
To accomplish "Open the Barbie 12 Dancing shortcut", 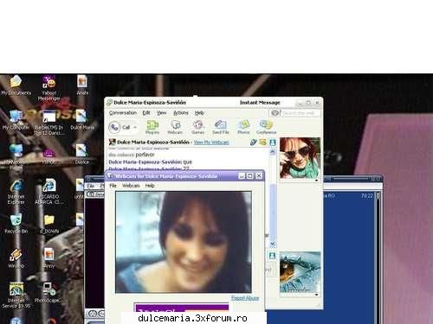I will [x=48, y=123].
